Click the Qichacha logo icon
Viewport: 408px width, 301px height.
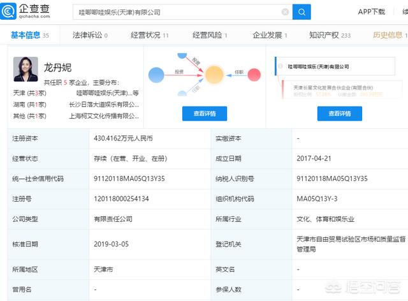[x=8, y=11]
